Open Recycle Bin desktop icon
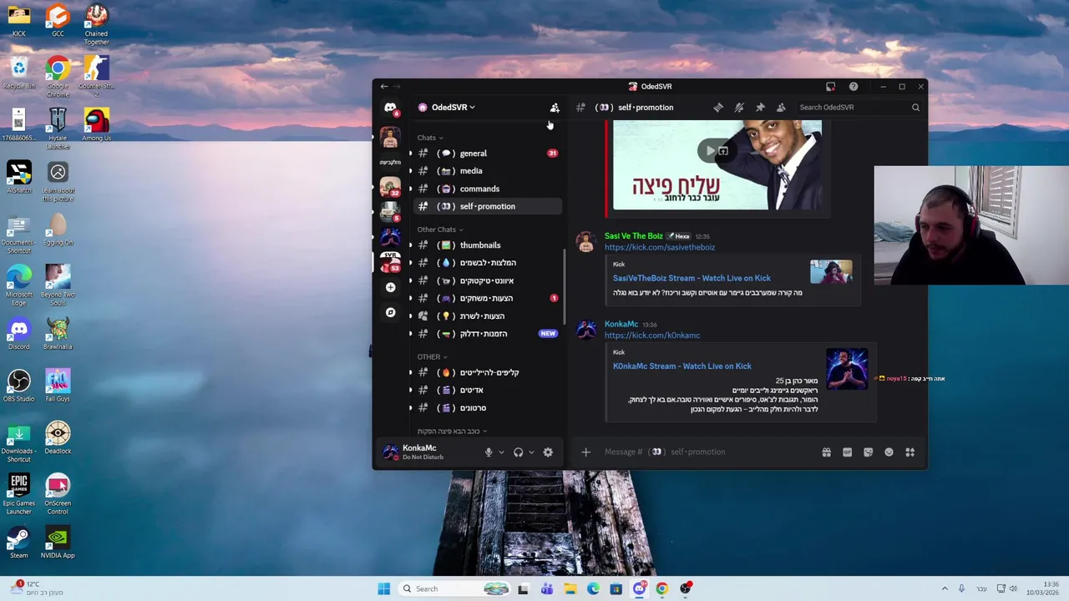This screenshot has height=601, width=1069. (x=18, y=73)
